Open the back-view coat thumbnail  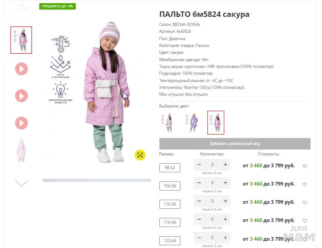21,150
